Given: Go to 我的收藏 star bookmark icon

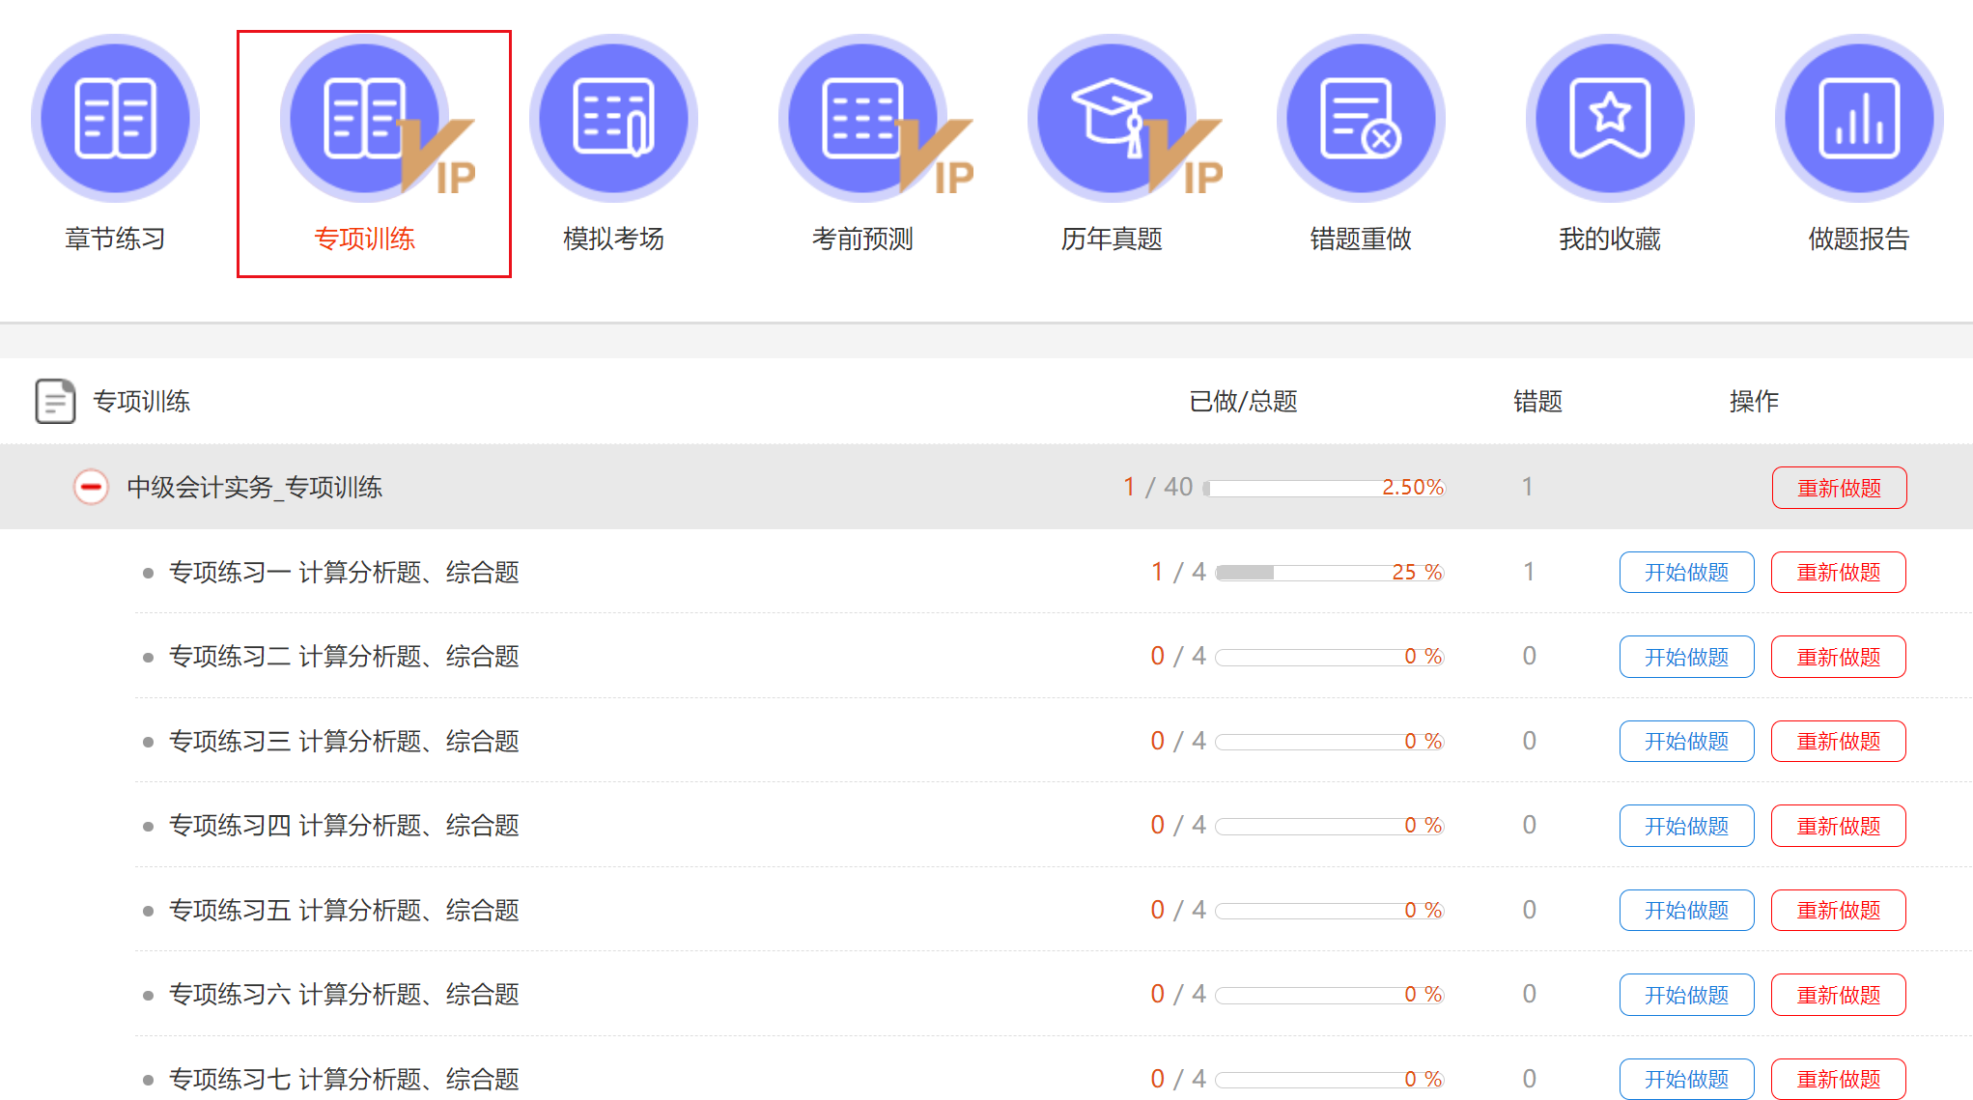Looking at the screenshot, I should 1610,119.
